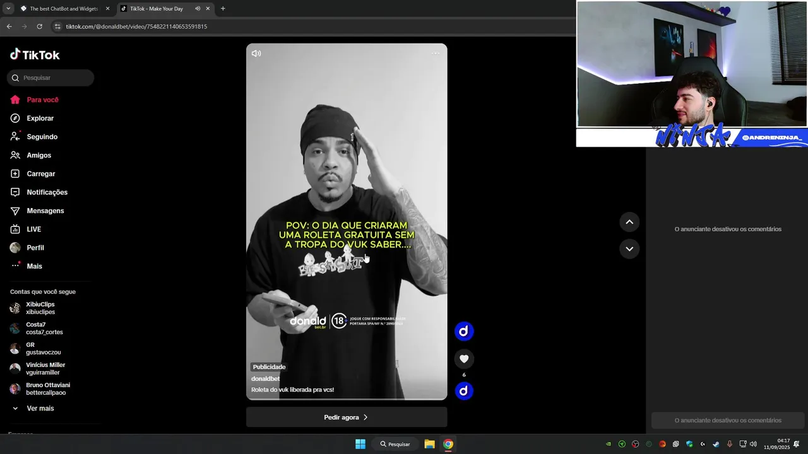
Task: Open Chrome from taskbar
Action: [x=448, y=444]
